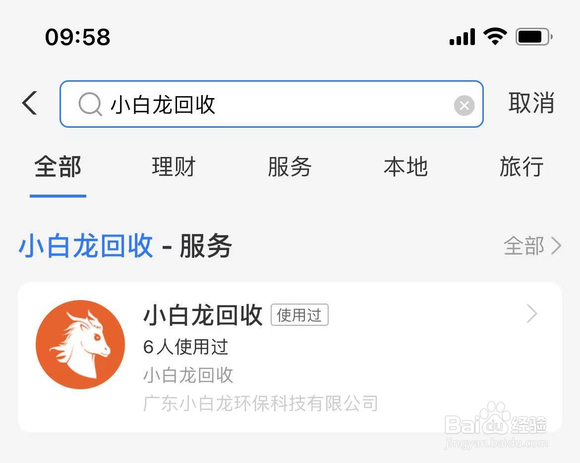Image resolution: width=580 pixels, height=463 pixels.
Task: Open the 旅行 tab
Action: pyautogui.click(x=522, y=167)
